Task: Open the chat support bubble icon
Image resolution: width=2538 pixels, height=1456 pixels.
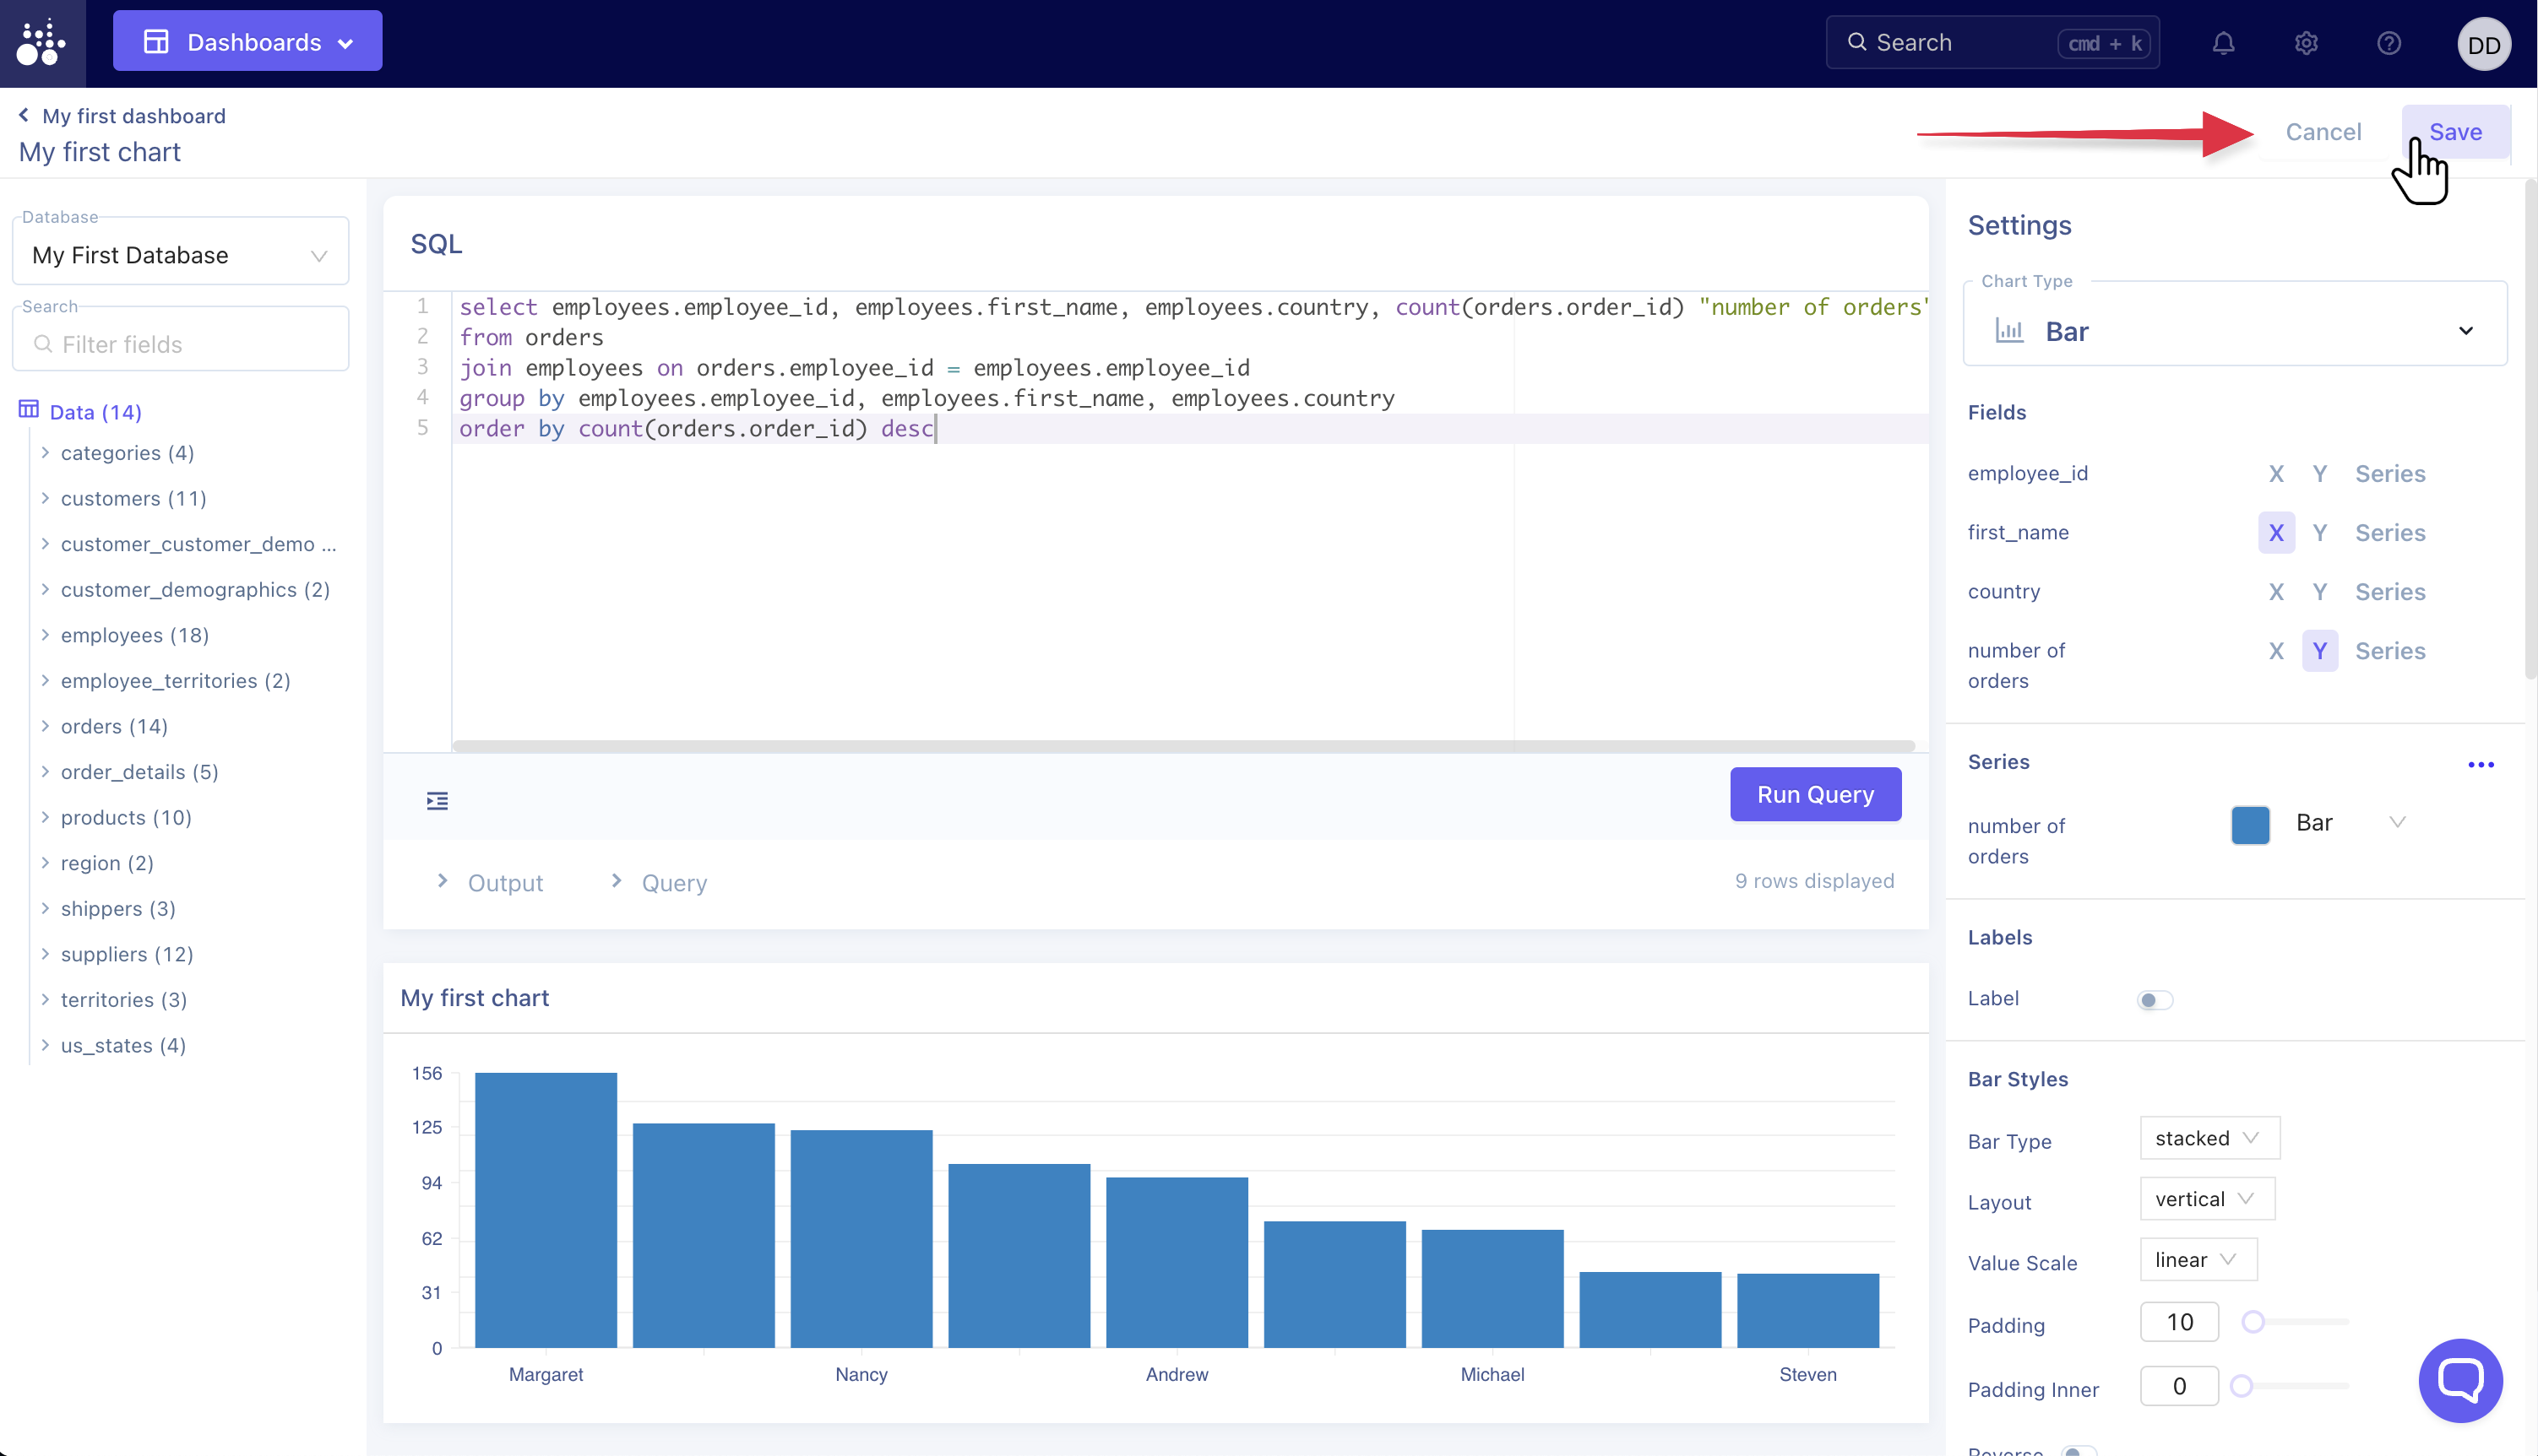Action: (x=2460, y=1380)
